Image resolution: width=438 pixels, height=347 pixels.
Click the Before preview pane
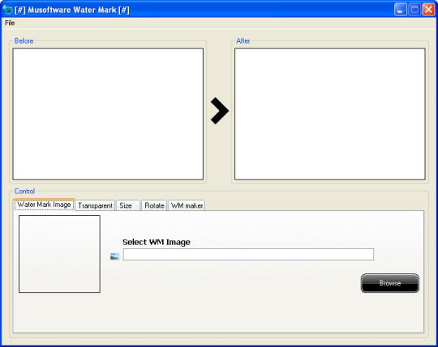click(x=108, y=114)
